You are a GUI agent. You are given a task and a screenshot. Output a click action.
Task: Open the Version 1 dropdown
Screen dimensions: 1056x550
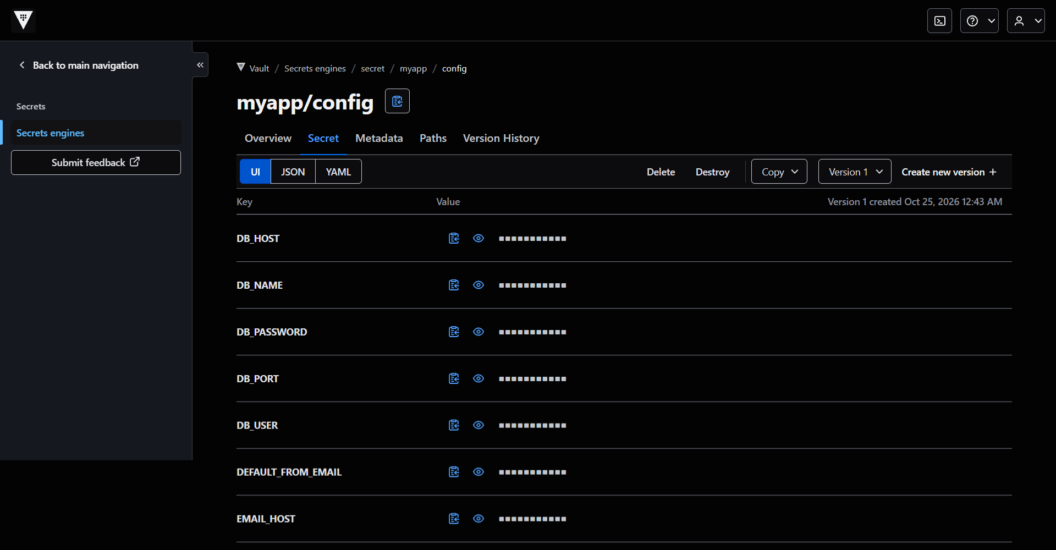tap(855, 172)
